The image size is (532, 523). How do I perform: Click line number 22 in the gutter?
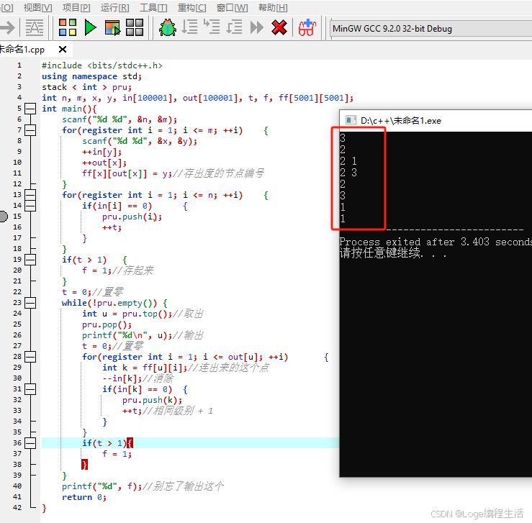[17, 292]
